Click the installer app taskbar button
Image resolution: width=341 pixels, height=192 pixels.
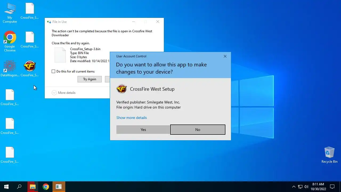[x=59, y=187]
